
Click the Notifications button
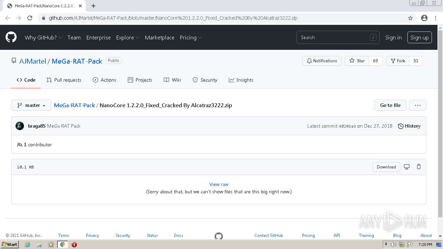322,61
